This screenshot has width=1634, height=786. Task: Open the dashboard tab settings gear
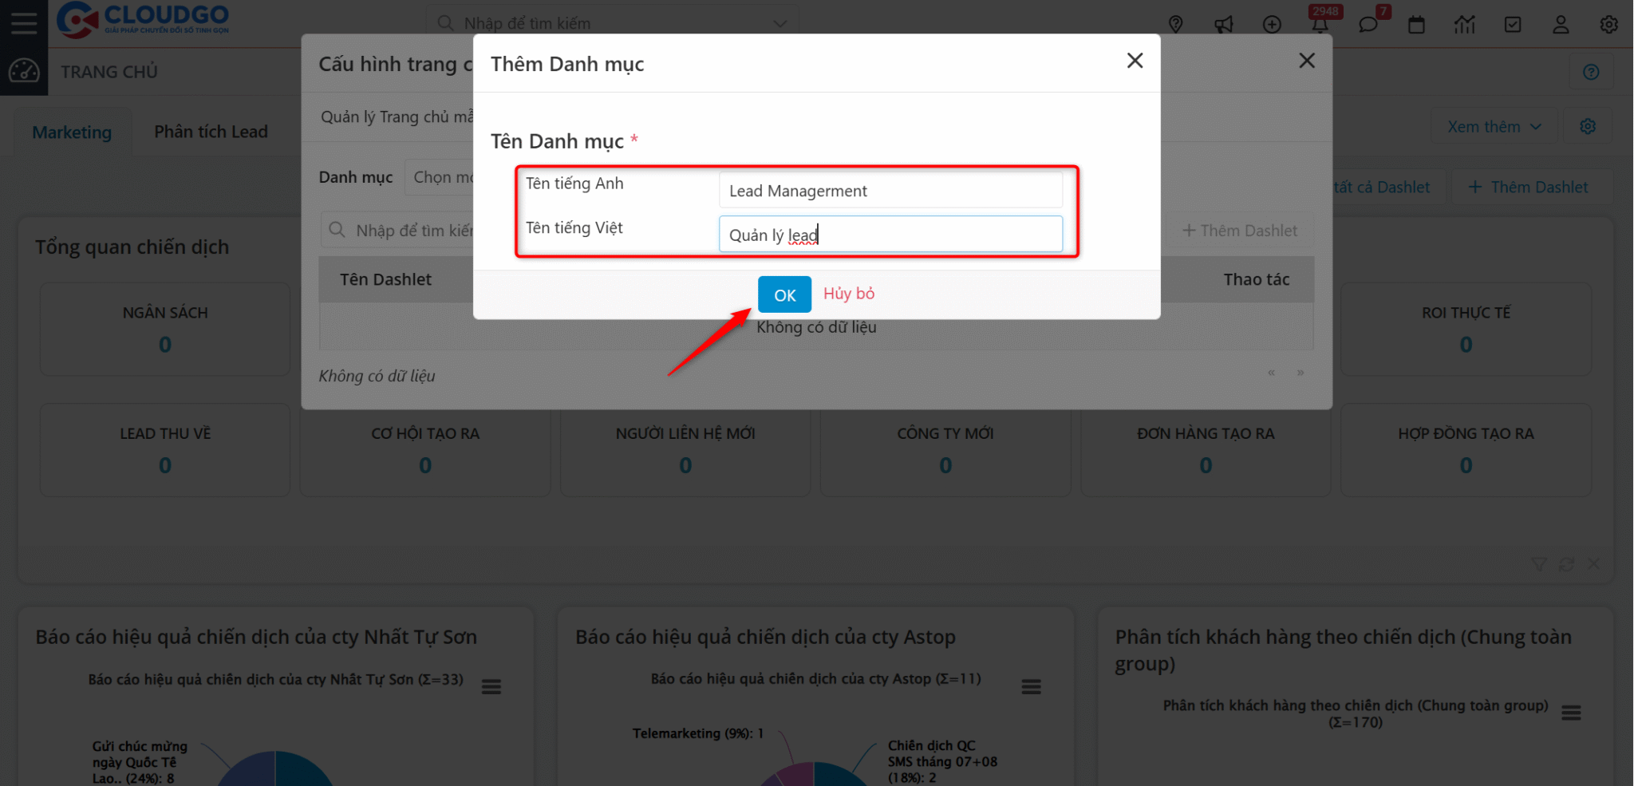pyautogui.click(x=1588, y=126)
